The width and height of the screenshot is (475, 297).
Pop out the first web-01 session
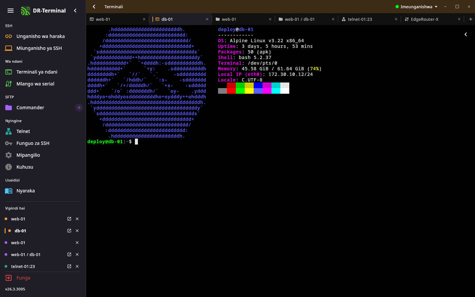[x=69, y=219]
